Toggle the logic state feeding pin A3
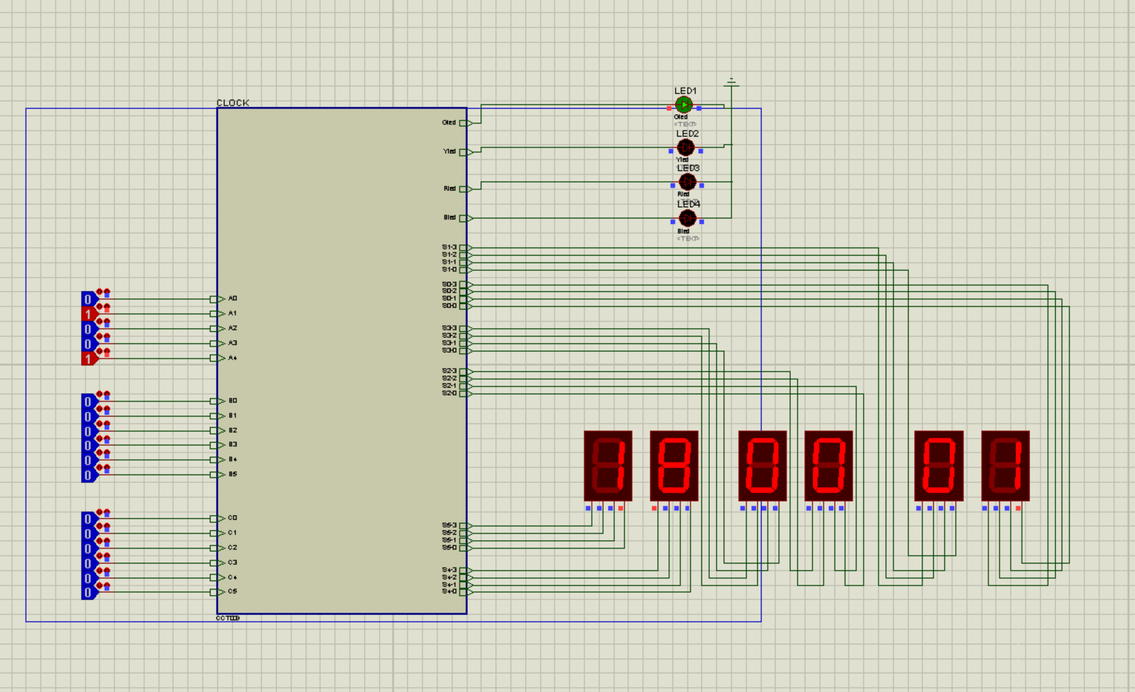 tap(89, 344)
